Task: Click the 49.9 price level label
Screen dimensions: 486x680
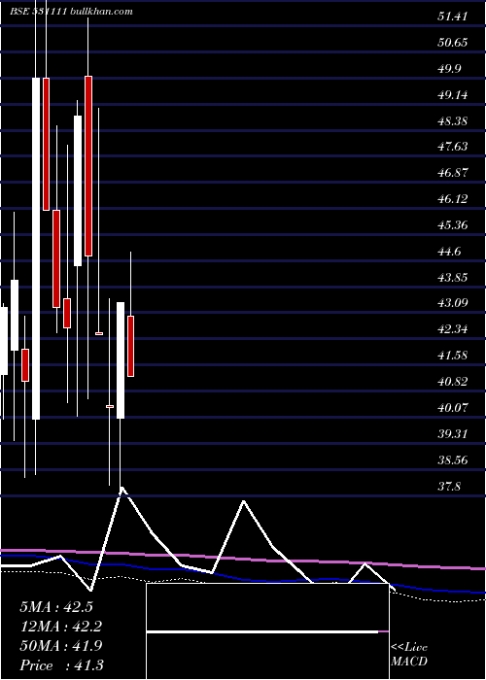Action: click(x=449, y=69)
